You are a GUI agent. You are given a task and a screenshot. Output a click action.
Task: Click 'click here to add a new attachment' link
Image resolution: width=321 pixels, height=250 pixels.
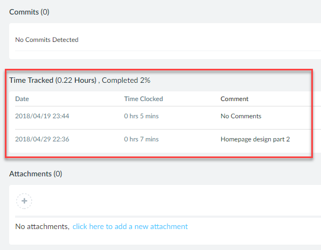(130, 226)
